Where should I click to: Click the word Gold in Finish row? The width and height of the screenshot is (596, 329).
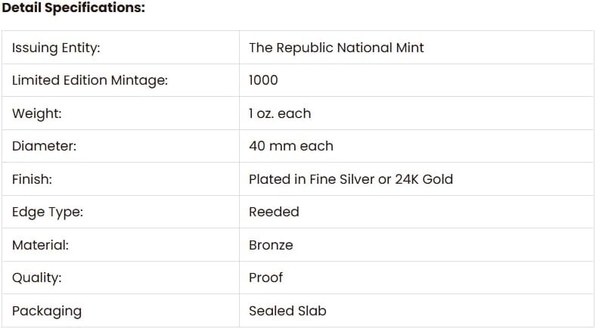point(437,179)
